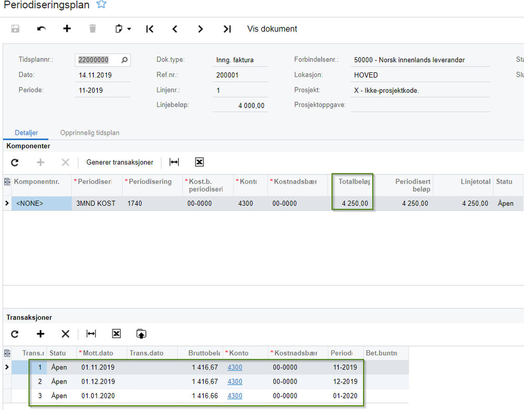Click the clipboard icon in top toolbar

click(x=119, y=29)
